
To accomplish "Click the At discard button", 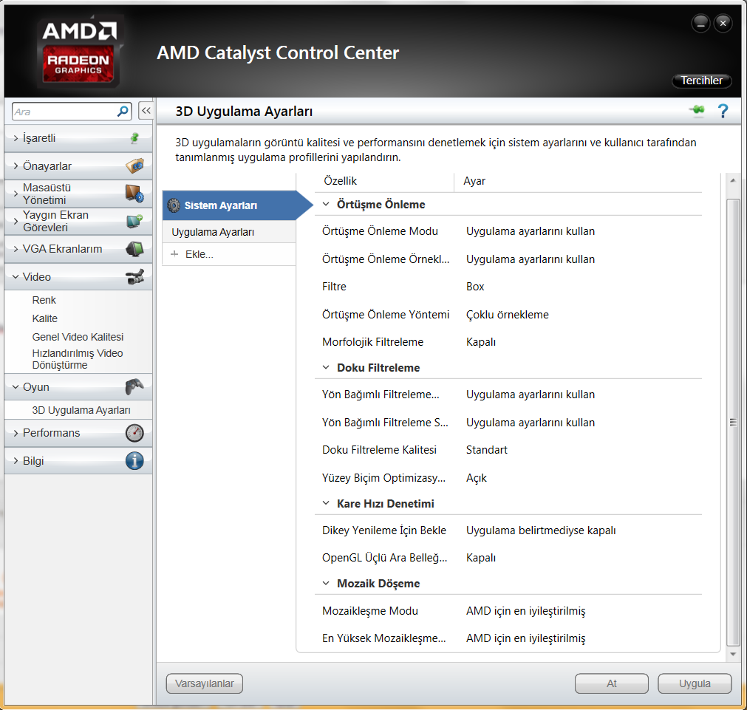I will click(x=612, y=683).
